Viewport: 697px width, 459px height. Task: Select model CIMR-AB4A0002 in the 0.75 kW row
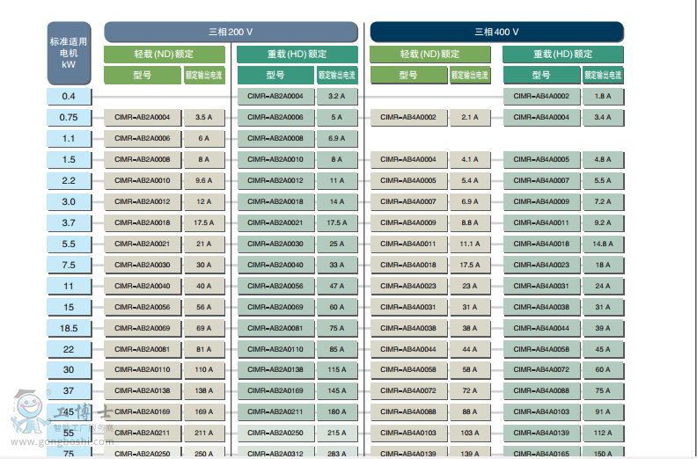click(x=408, y=117)
